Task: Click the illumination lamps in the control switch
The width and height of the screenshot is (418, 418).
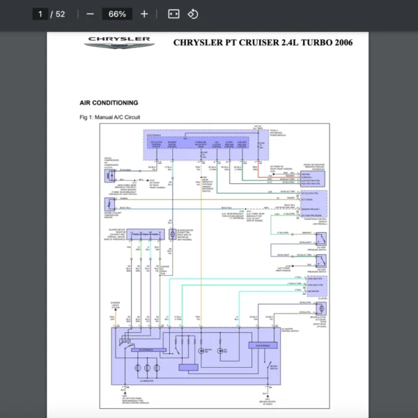Action: pyautogui.click(x=148, y=367)
